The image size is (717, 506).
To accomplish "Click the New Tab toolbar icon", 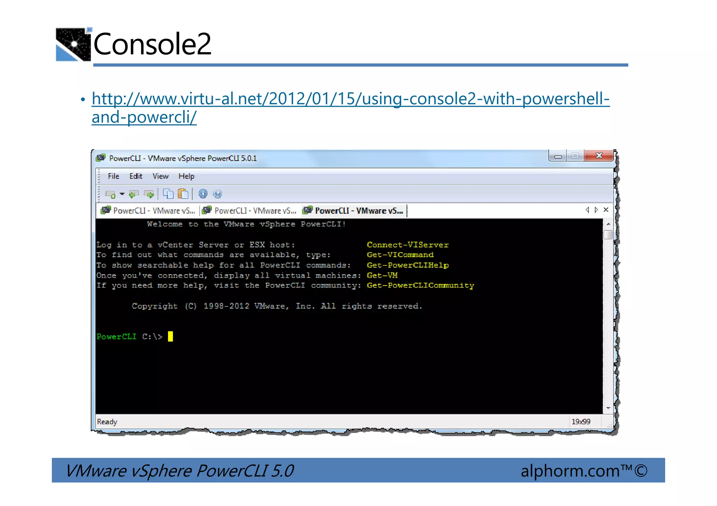I will (110, 194).
